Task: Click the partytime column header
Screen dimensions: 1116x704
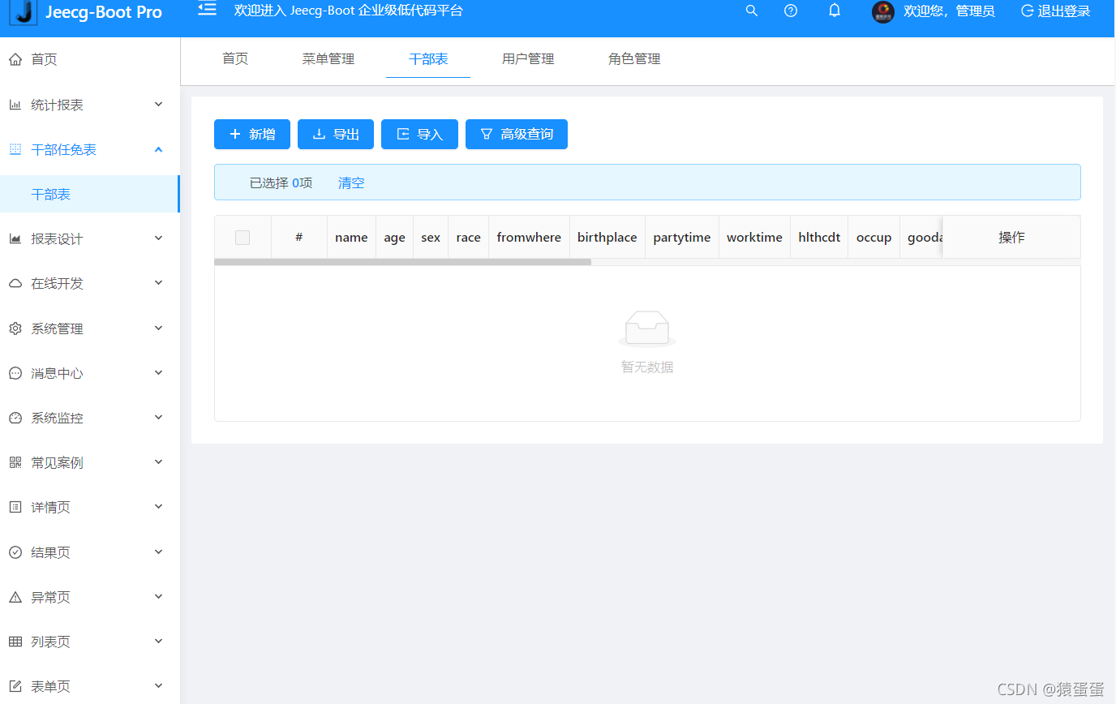Action: [x=682, y=238]
